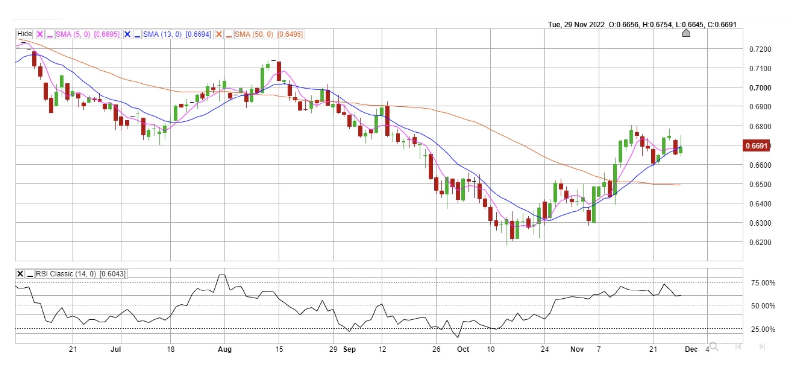
Task: Click the 0.7000 price axis label
Action: (760, 88)
